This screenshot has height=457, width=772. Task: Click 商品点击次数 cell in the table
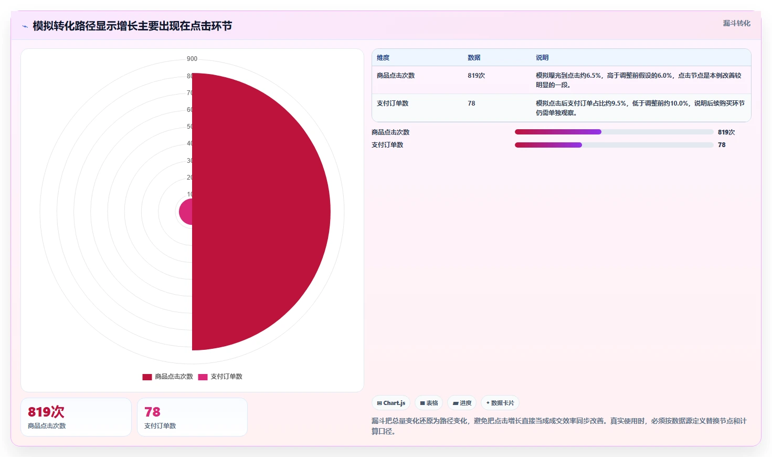pyautogui.click(x=396, y=76)
